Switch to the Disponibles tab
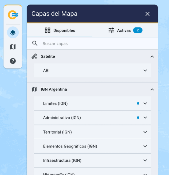 60,30
